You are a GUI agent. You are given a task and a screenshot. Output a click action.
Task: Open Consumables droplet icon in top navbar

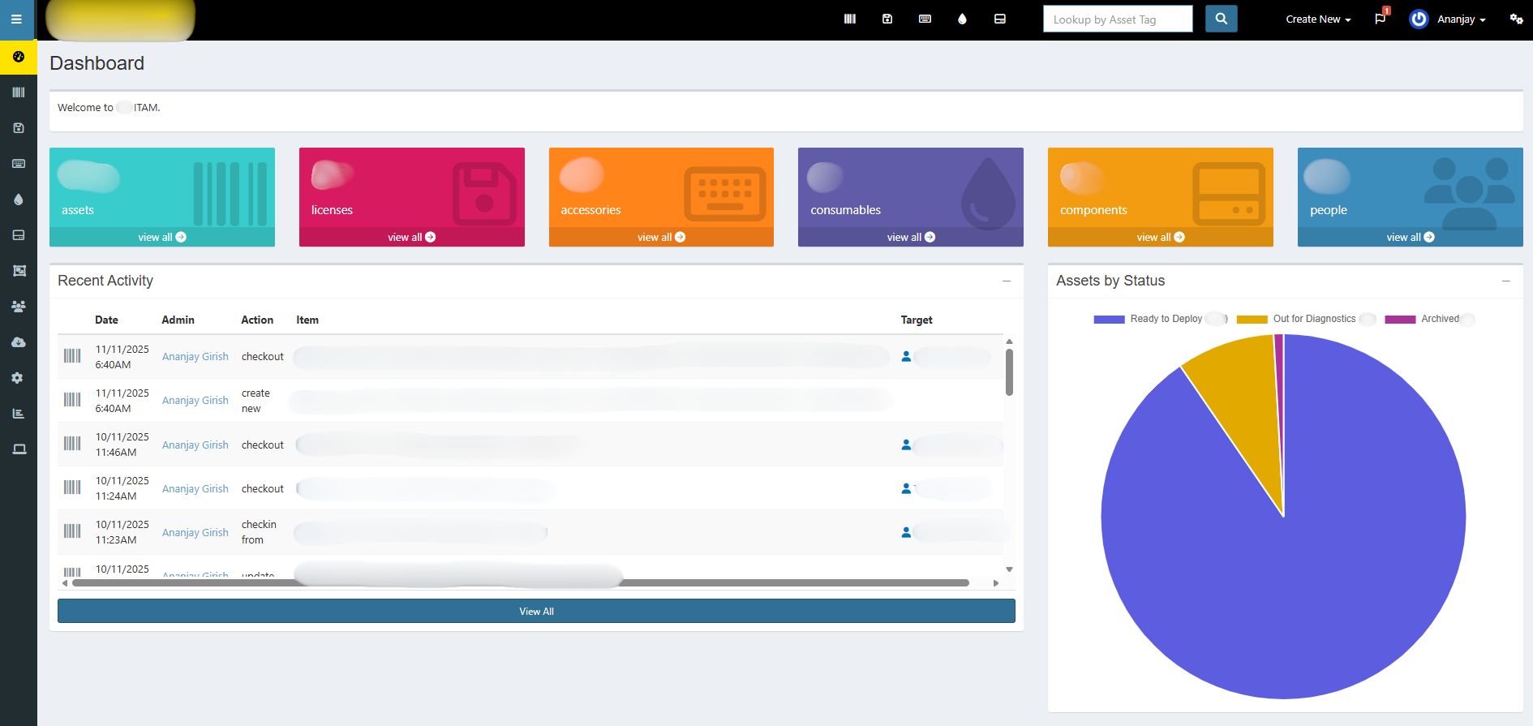tap(962, 19)
